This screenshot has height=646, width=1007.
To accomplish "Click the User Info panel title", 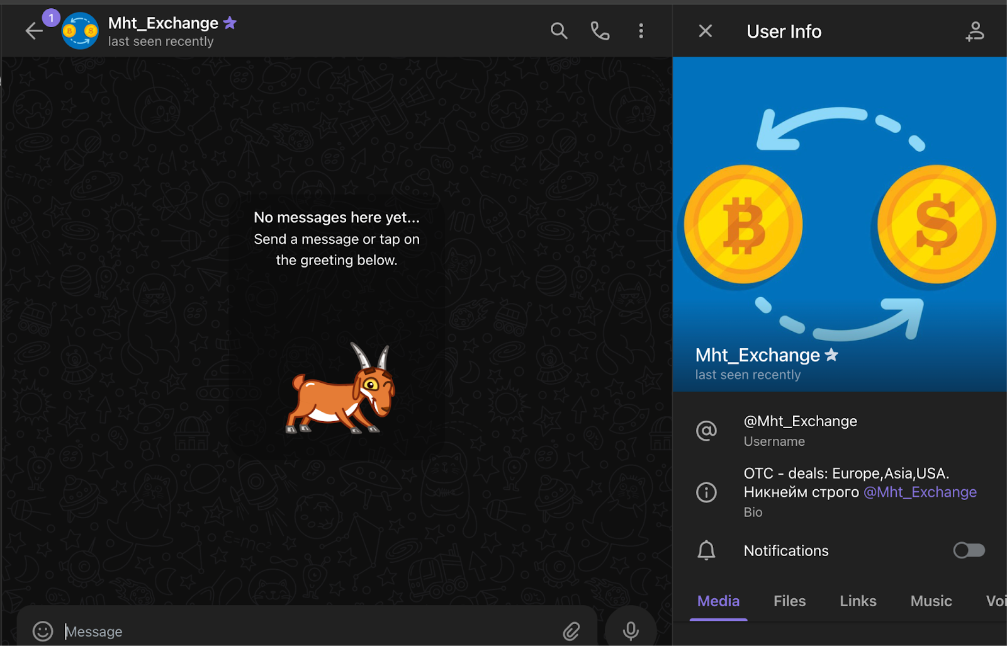I will (x=784, y=31).
